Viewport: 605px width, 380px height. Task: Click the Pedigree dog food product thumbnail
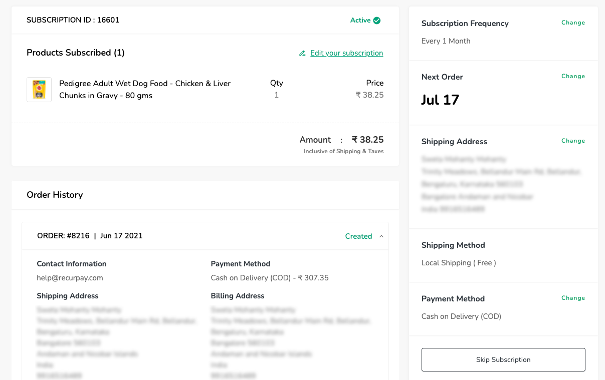[x=39, y=90]
